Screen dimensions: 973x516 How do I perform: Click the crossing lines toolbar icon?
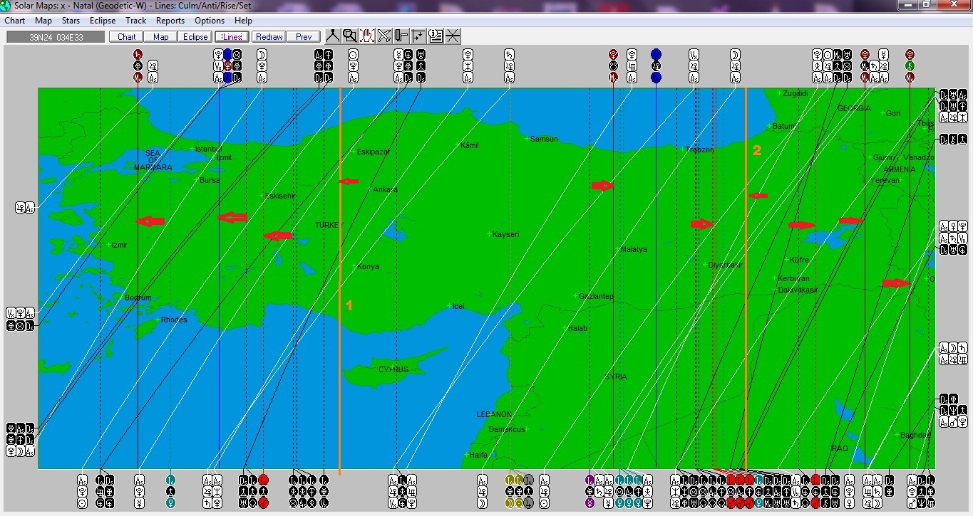[453, 36]
